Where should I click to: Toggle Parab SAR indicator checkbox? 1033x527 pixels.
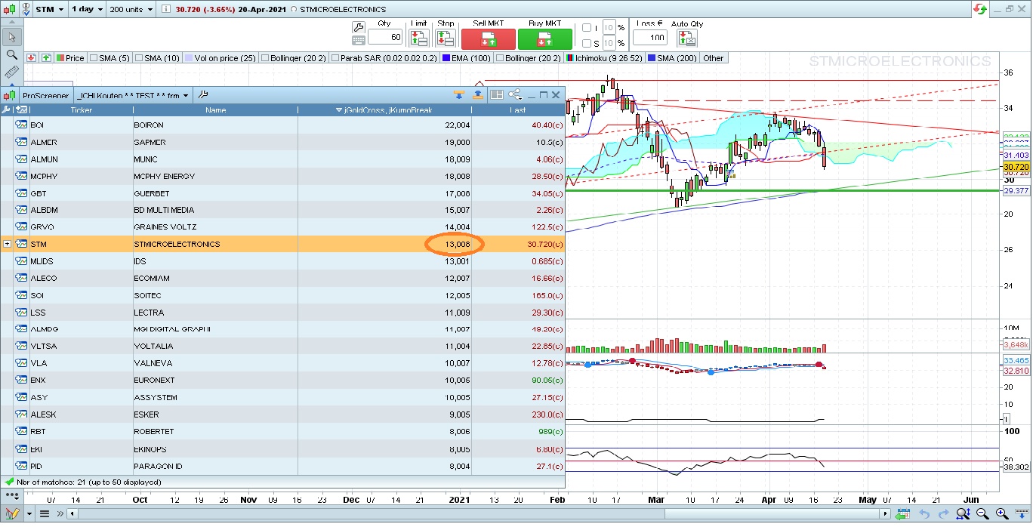335,58
